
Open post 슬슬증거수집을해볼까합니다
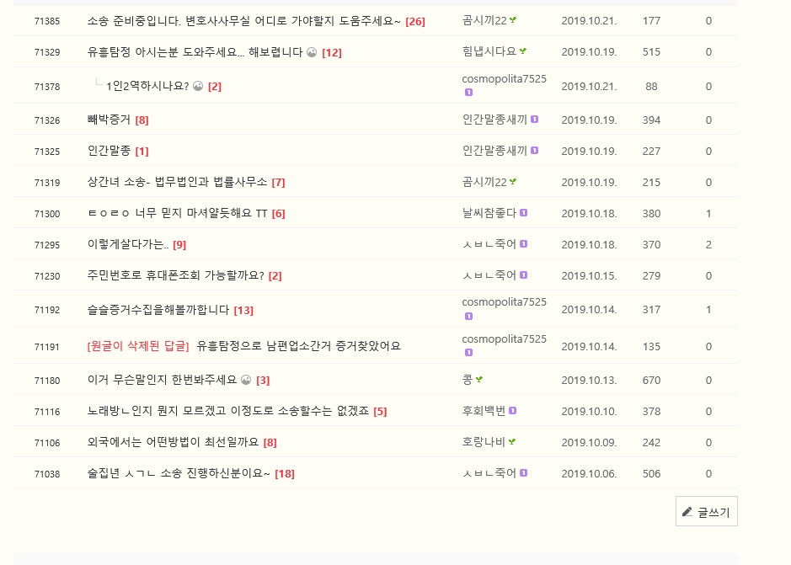(158, 310)
